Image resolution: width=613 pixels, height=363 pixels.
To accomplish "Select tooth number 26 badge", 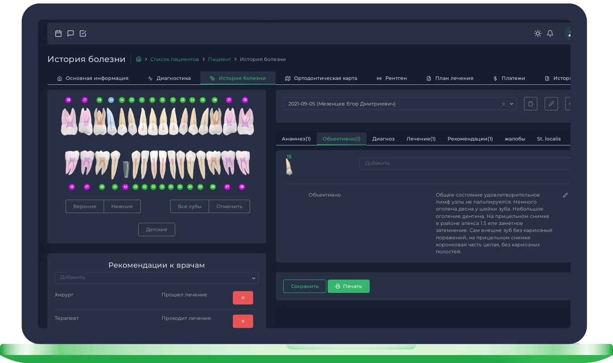I will pos(215,100).
